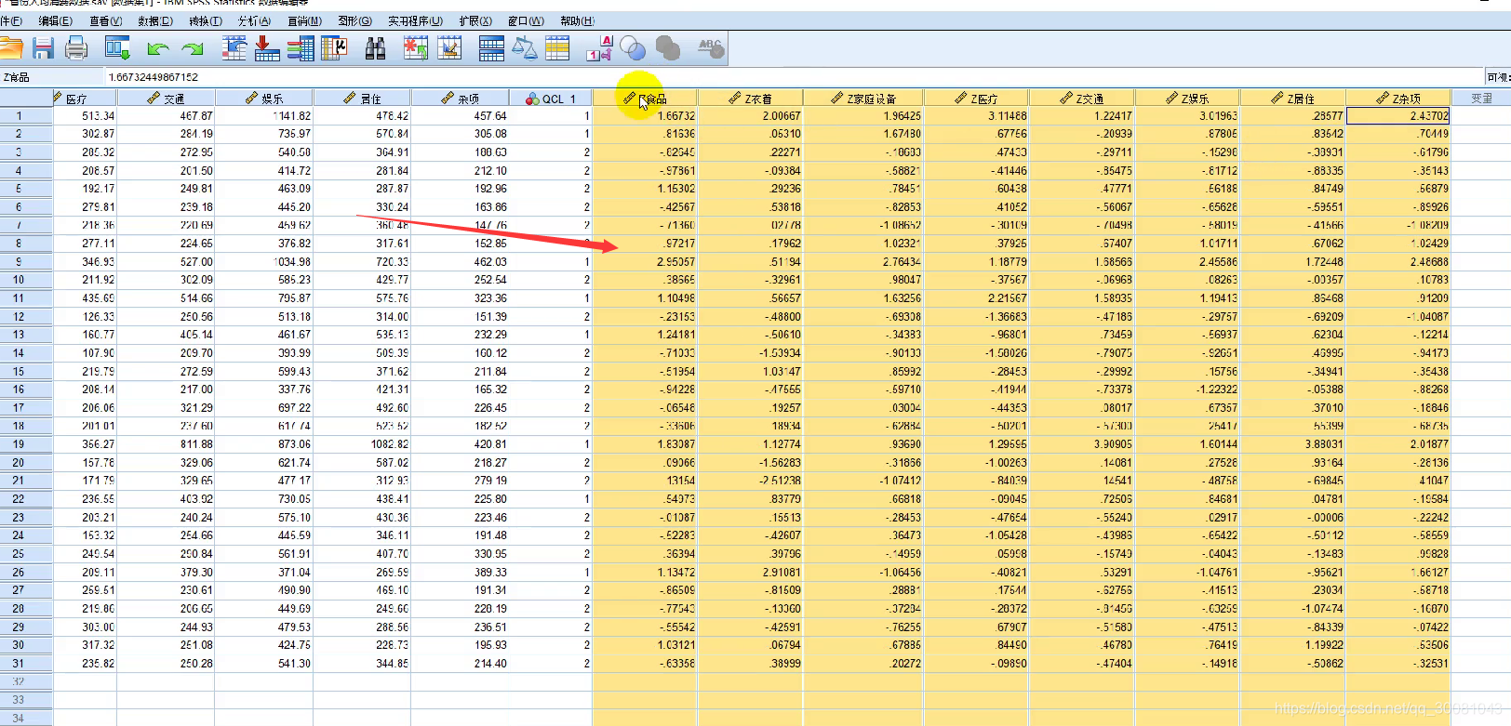Click the Select cases icon
This screenshot has height=726, width=1511.
tap(557, 48)
